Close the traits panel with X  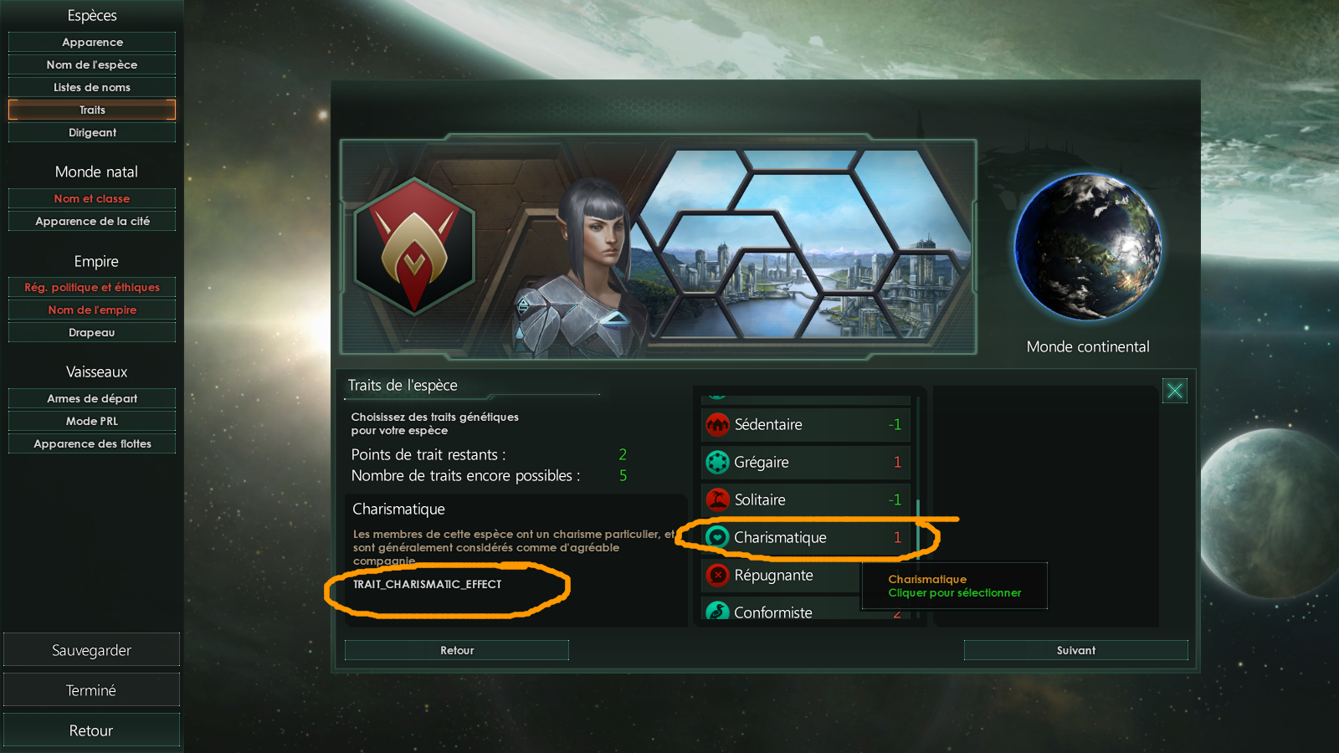coord(1175,391)
